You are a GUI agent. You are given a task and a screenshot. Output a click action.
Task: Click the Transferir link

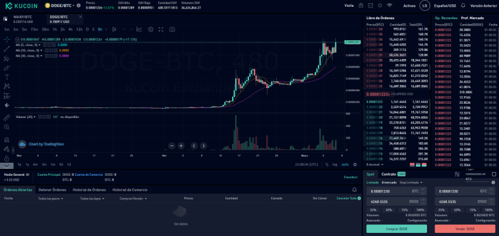[x=351, y=177]
